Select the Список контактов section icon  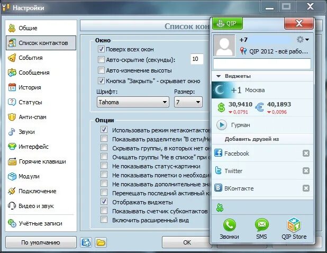tap(12, 43)
